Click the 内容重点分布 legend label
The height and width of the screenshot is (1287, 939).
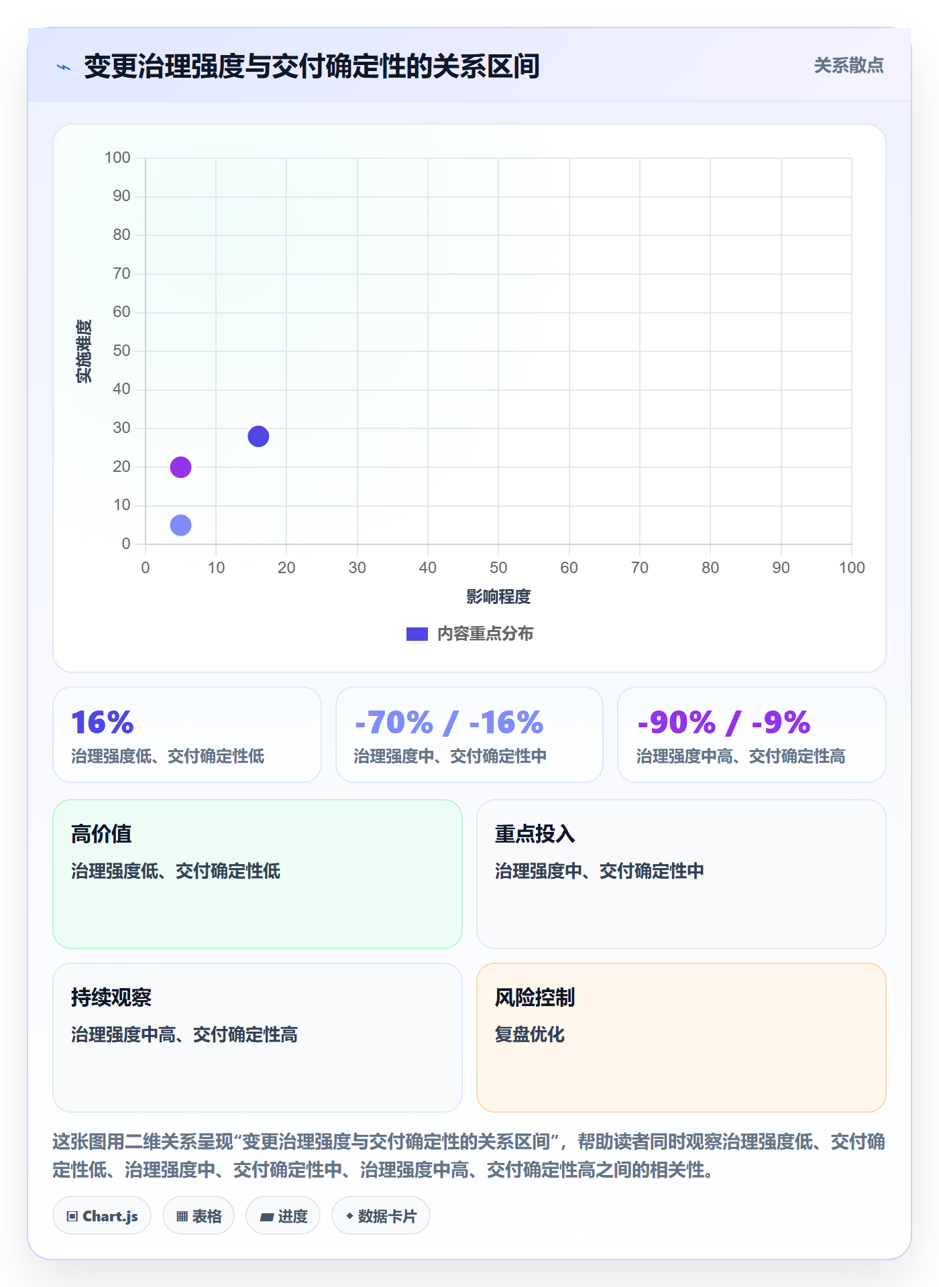pos(485,634)
